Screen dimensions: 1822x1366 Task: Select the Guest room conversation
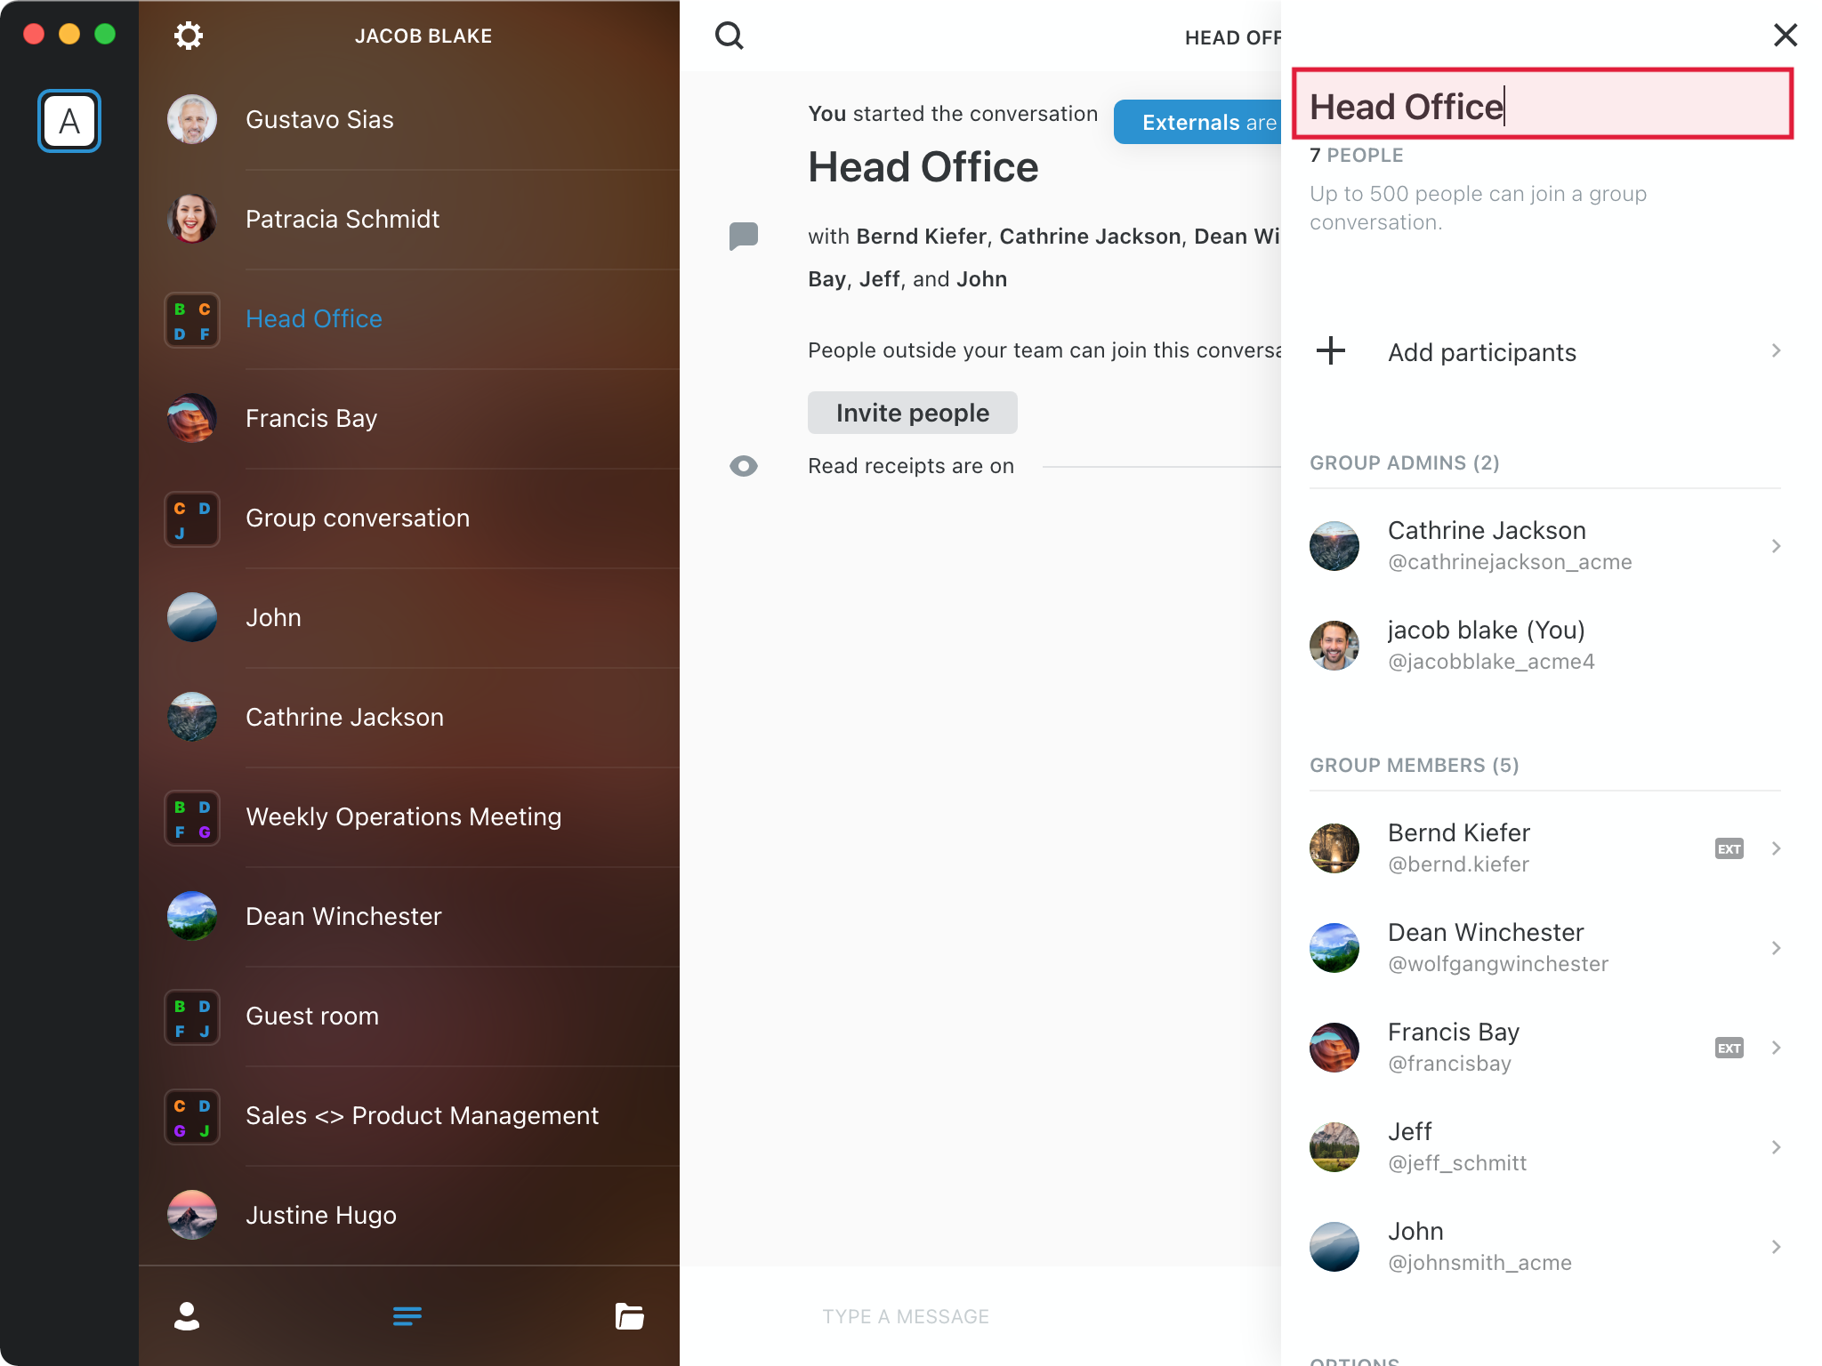point(312,1016)
